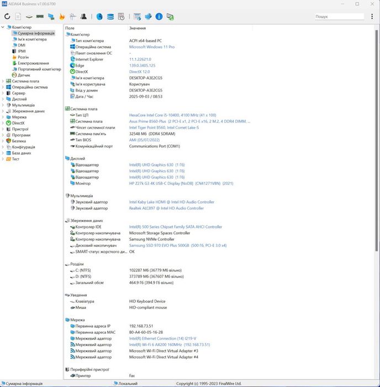The height and width of the screenshot is (387, 380).
Task: Open the DirectX 12.0 link
Action: (139, 71)
